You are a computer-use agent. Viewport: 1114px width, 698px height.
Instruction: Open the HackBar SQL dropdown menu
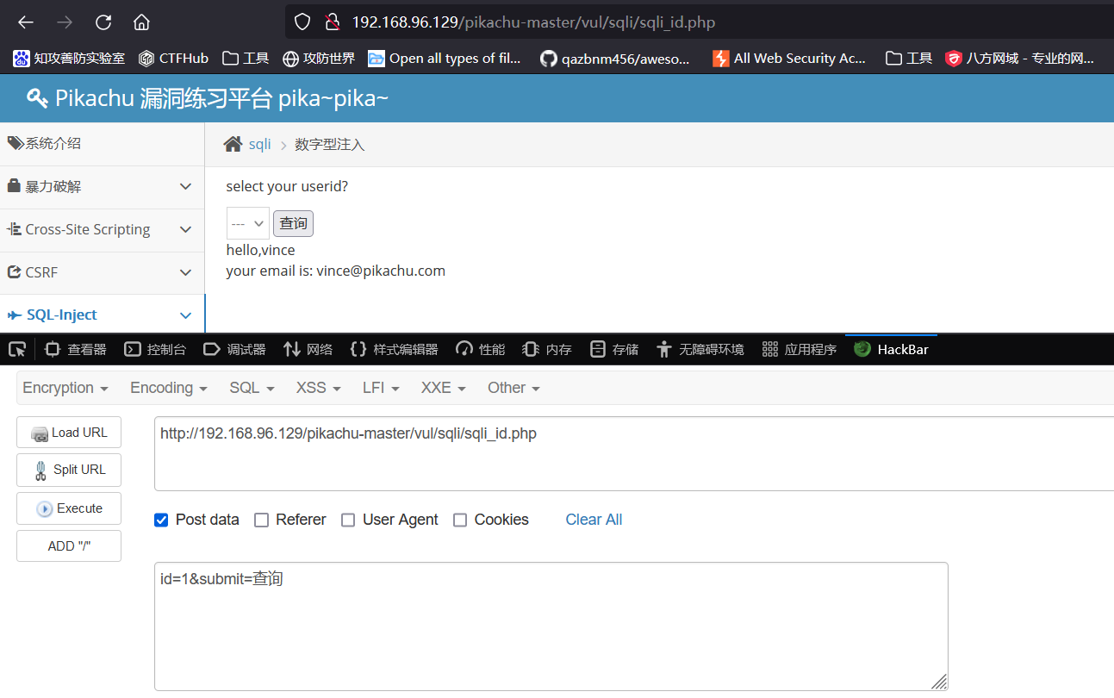tap(252, 388)
